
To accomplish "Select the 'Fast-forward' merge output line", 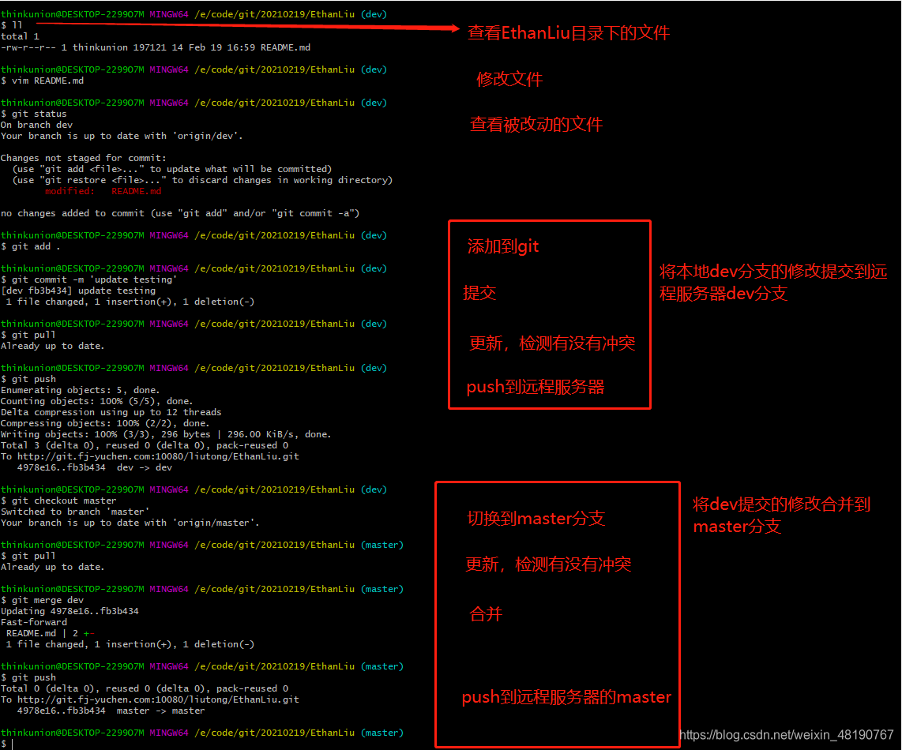I will pos(34,621).
